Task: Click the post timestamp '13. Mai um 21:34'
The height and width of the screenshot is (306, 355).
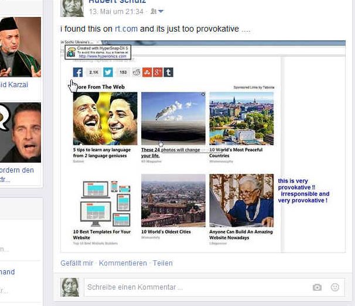Action: pyautogui.click(x=116, y=12)
